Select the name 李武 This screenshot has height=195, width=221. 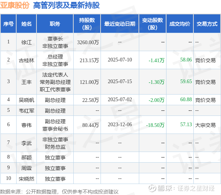tap(27, 143)
